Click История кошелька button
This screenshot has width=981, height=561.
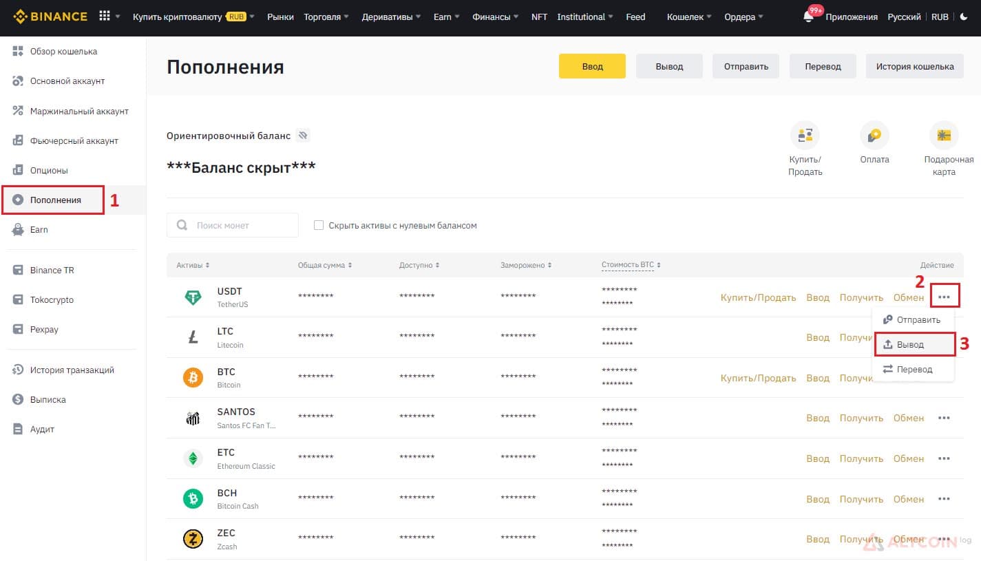click(915, 66)
